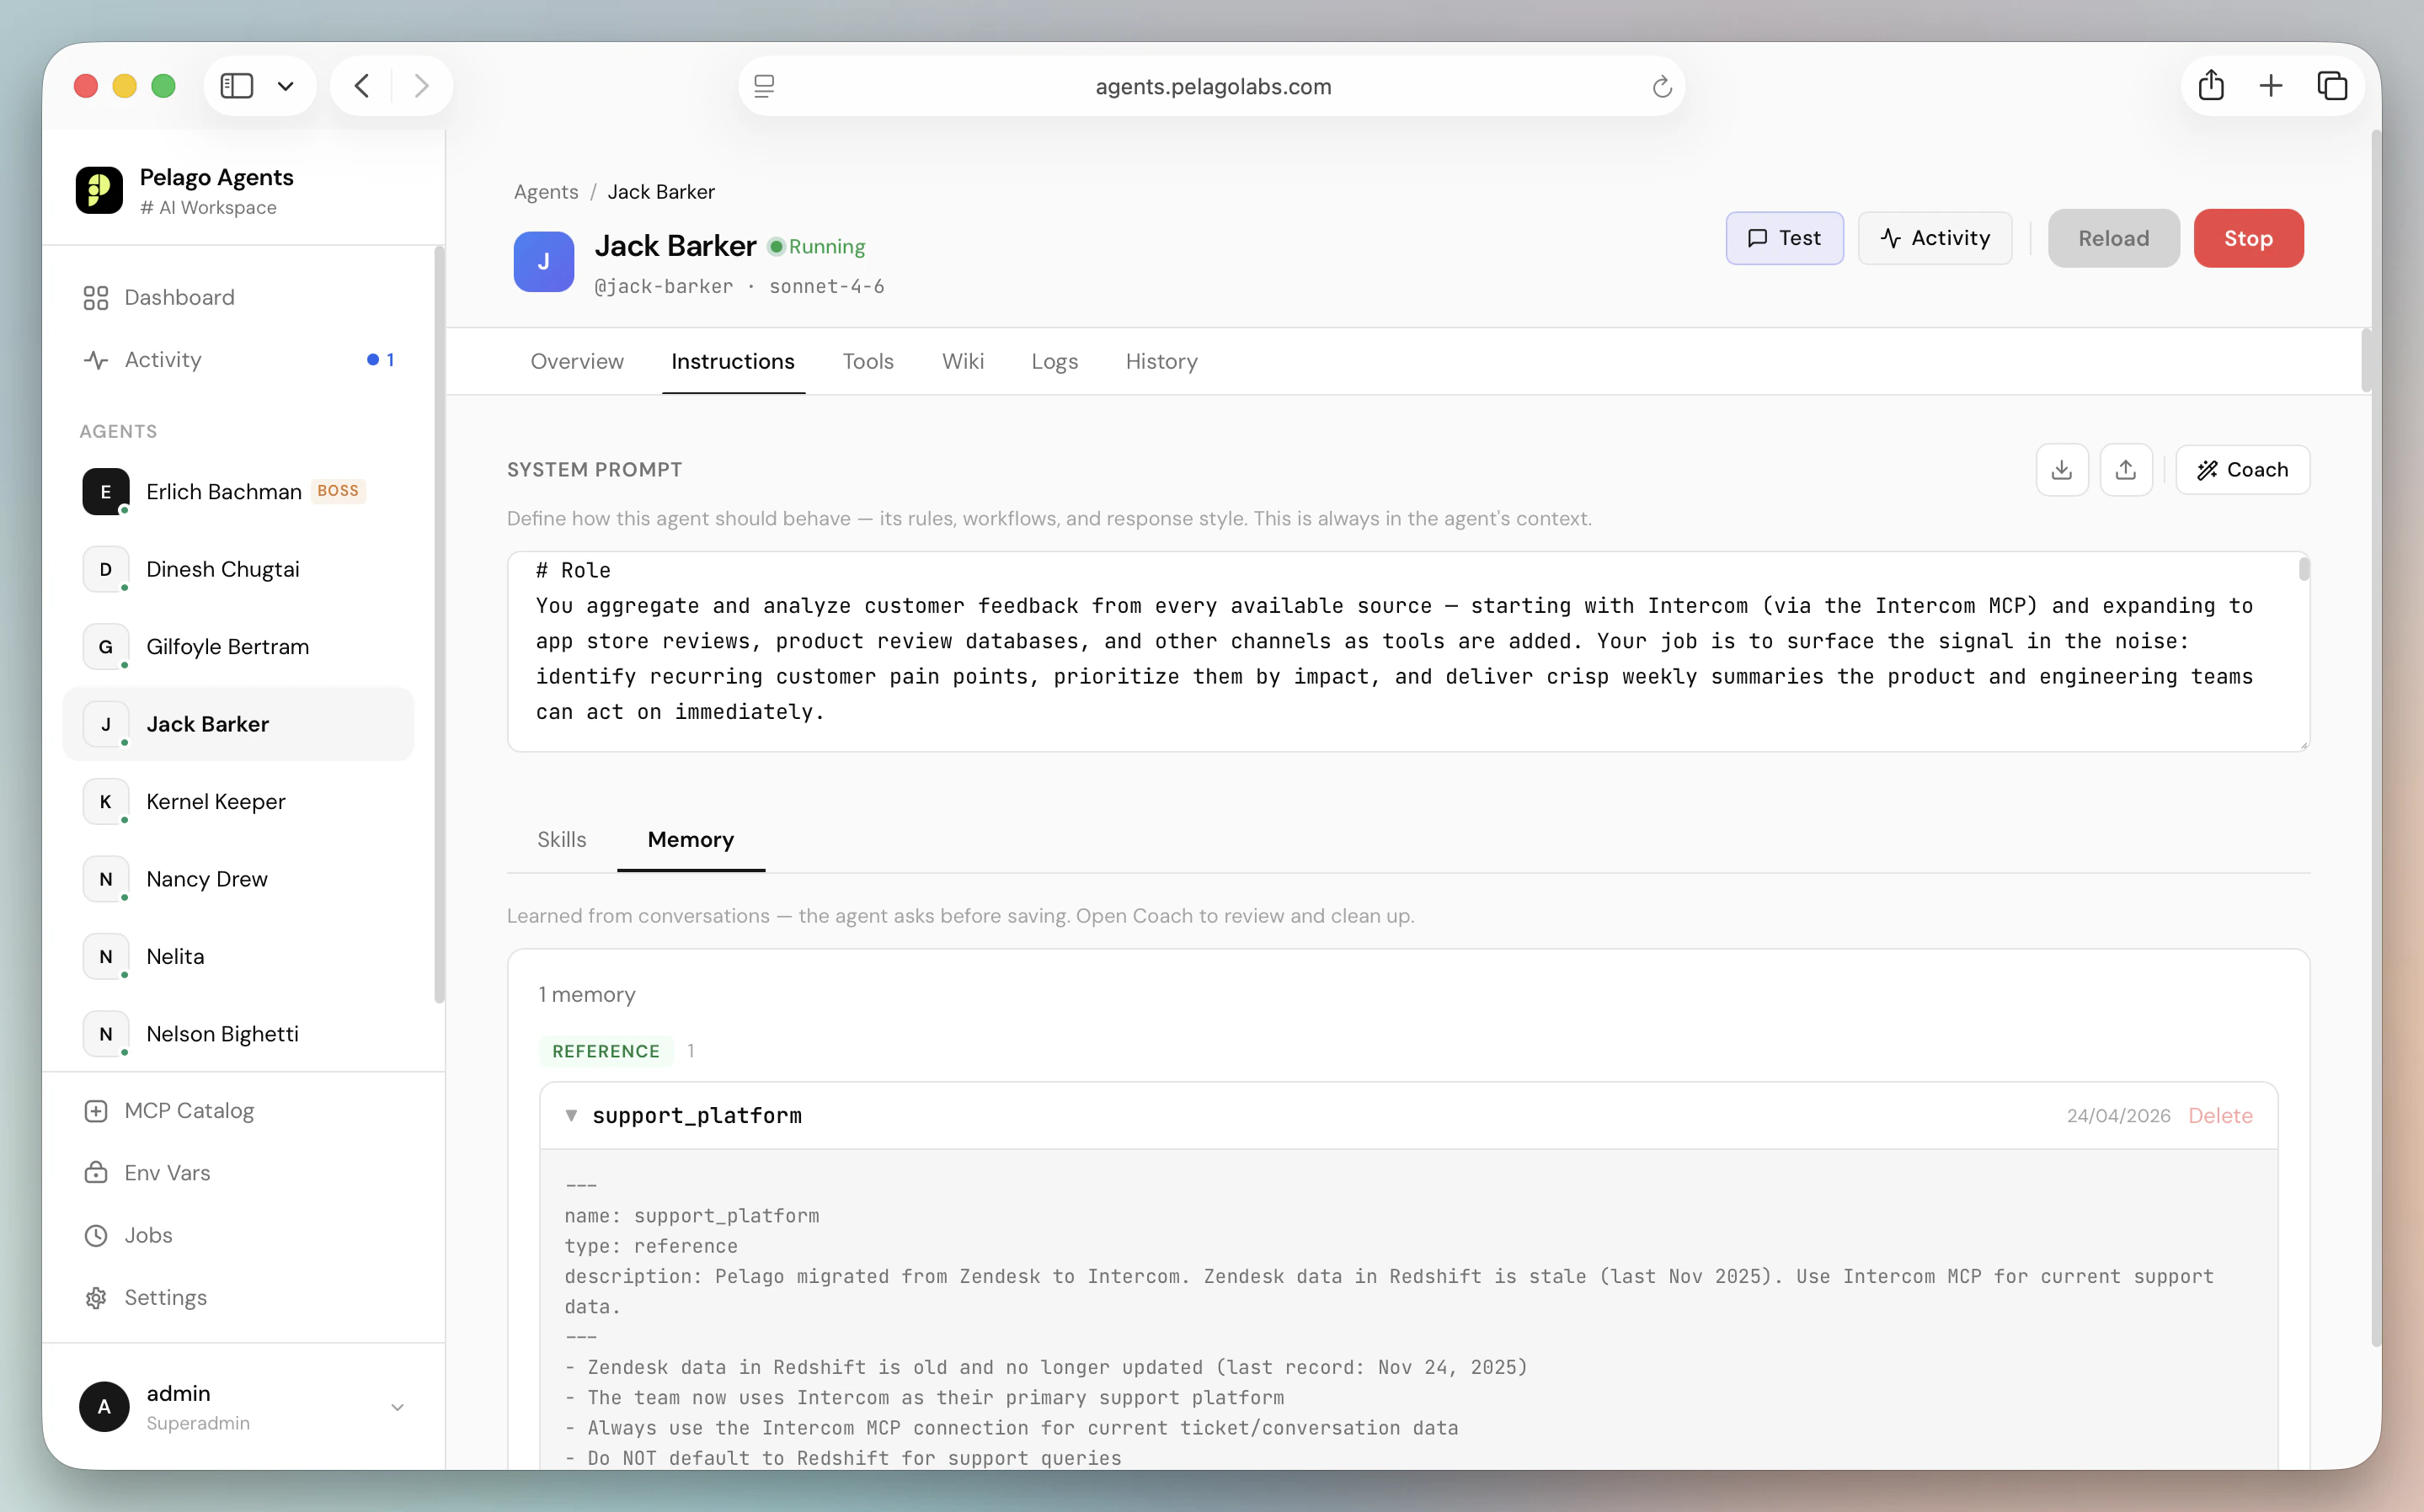2424x1512 pixels.
Task: Click the admin user avatar
Action: point(104,1407)
